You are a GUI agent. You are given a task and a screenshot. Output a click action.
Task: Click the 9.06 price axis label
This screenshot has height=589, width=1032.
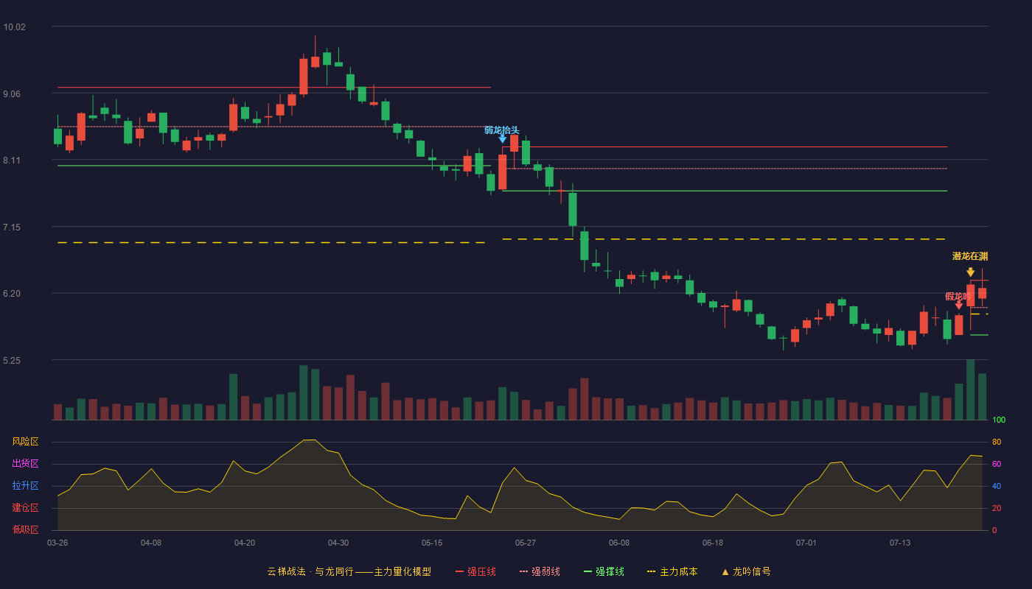coord(12,94)
